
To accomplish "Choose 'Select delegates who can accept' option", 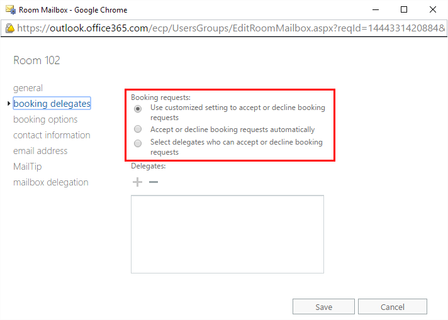I will tap(138, 143).
